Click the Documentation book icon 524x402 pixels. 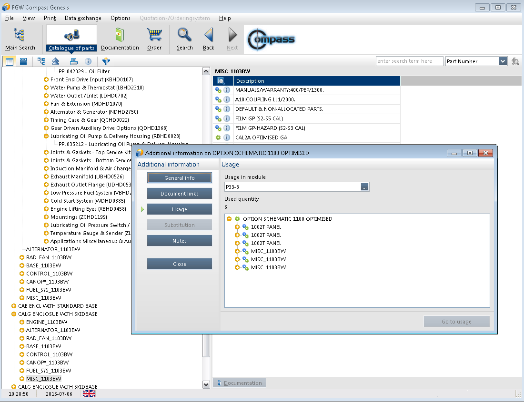[120, 39]
